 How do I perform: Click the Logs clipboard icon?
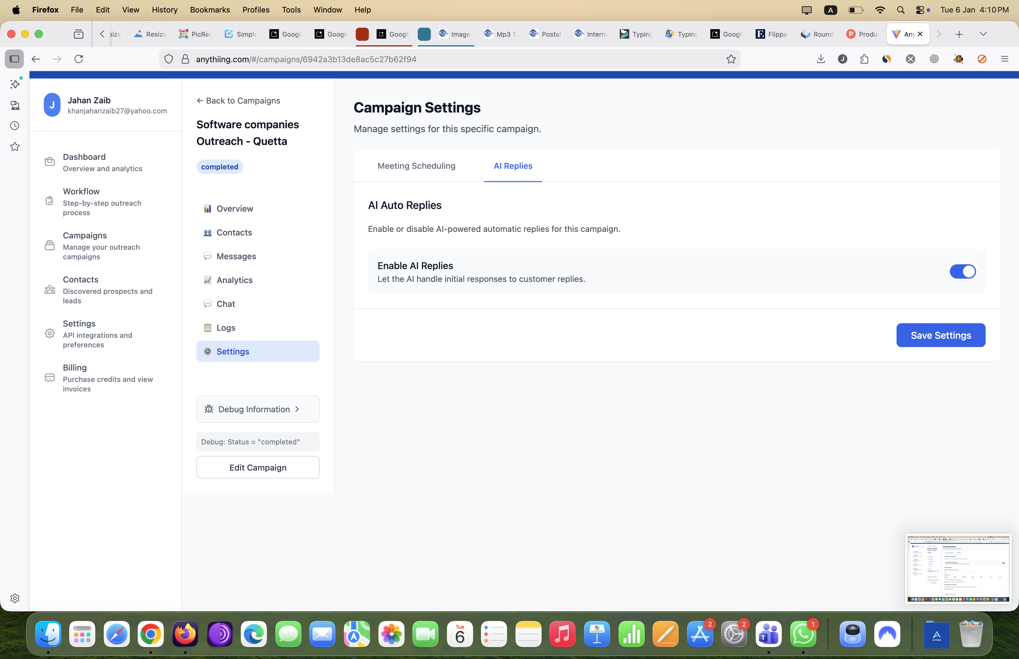point(208,327)
